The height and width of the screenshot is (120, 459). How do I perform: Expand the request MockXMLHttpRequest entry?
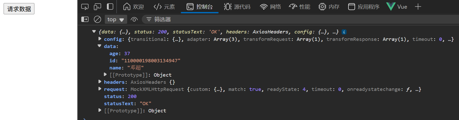click(100, 89)
